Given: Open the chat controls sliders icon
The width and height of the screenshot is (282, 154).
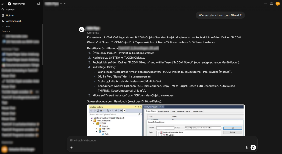Looking at the screenshot, I should pos(272,4).
